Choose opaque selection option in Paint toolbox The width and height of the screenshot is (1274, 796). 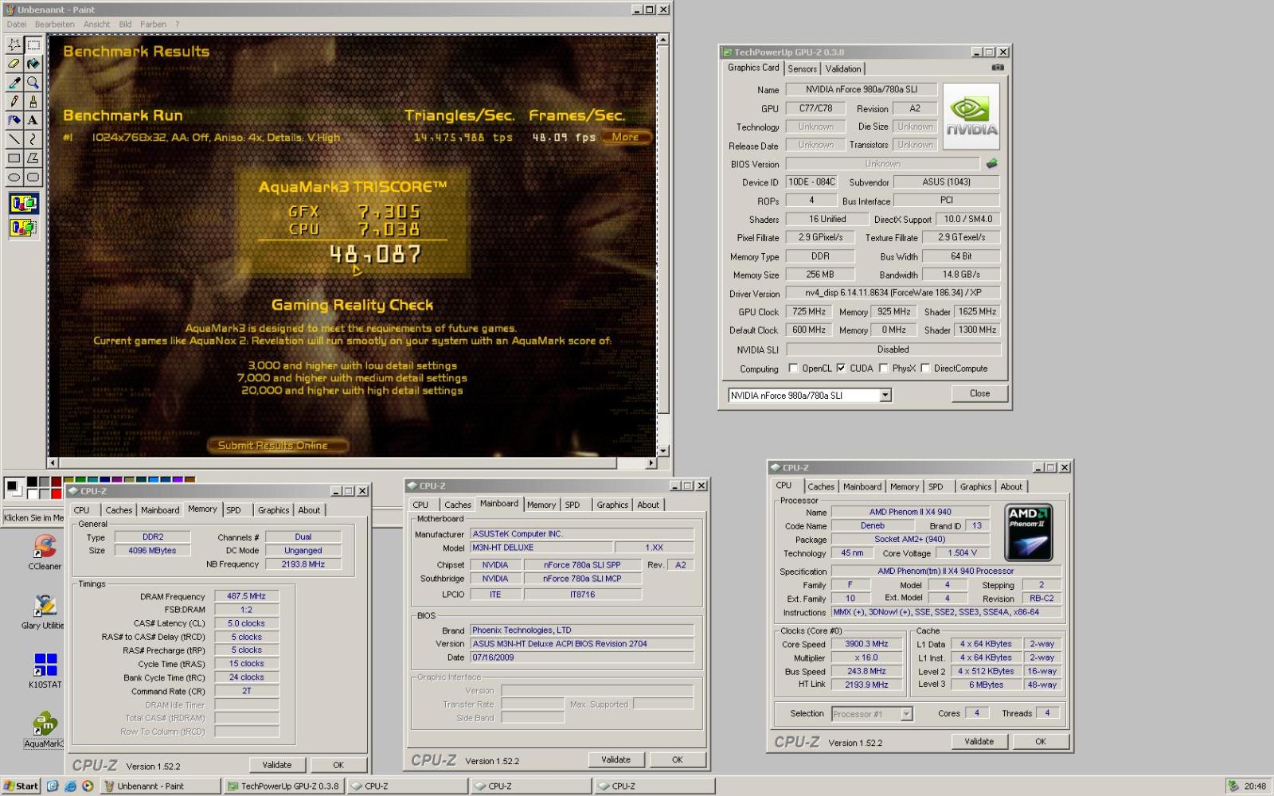24,204
